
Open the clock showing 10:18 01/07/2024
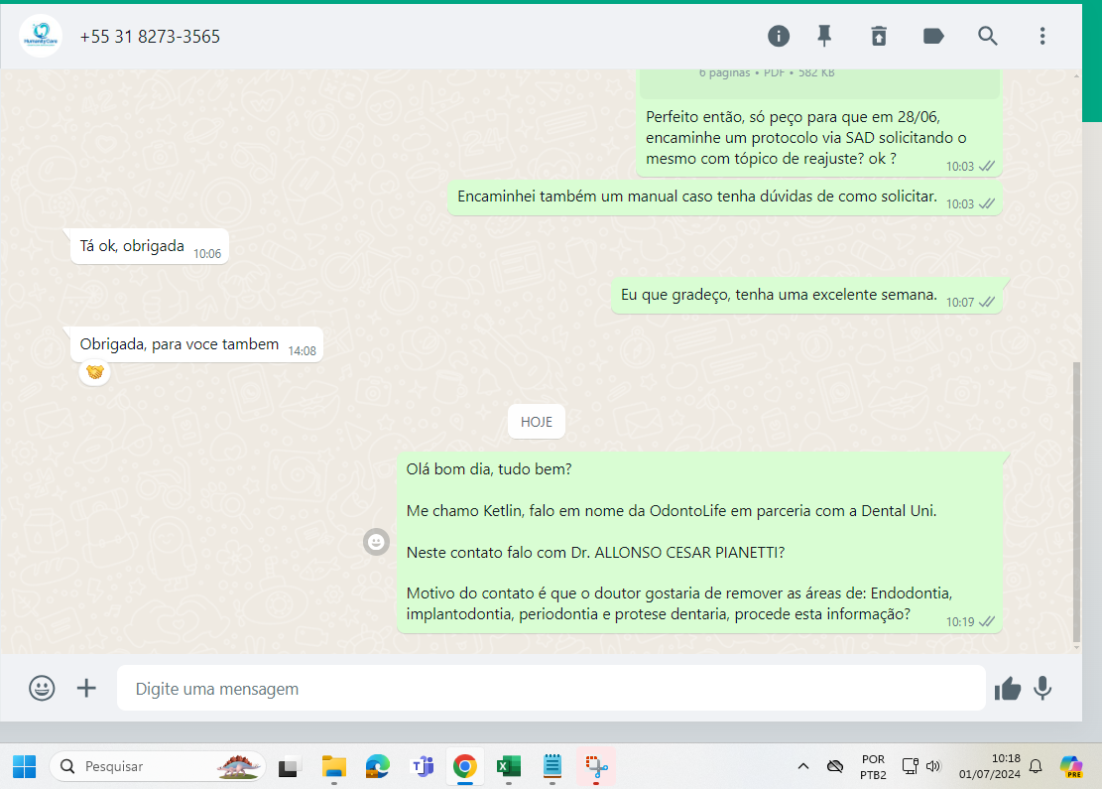(990, 766)
